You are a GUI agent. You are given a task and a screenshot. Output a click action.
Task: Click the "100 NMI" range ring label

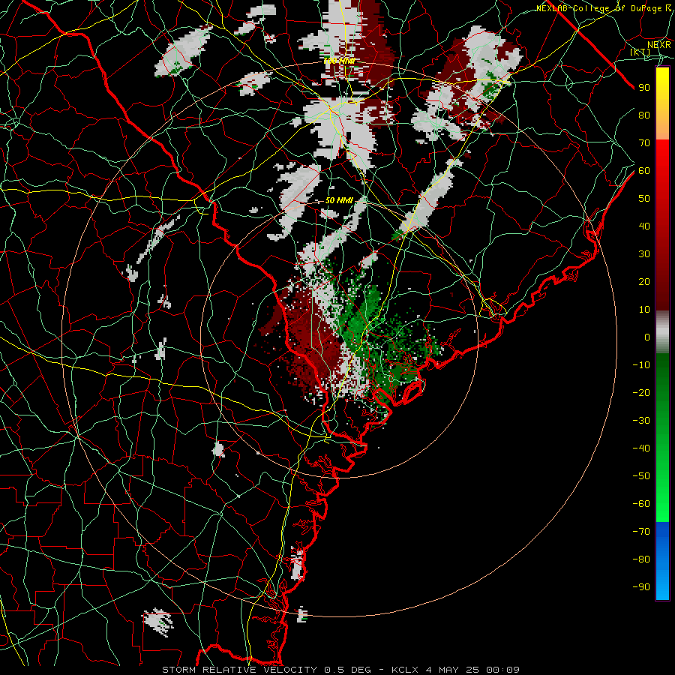[x=339, y=61]
